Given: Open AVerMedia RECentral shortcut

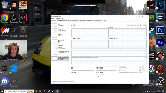Looking at the screenshot, I should (x=160, y=70).
